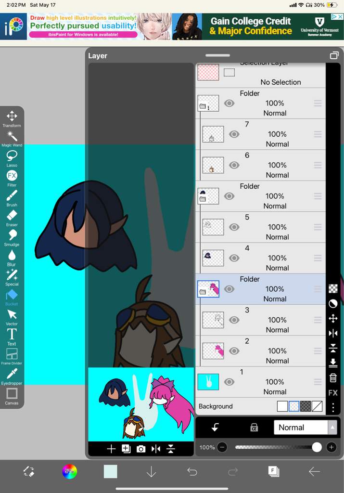Viewport: 344px width, 493px height.
Task: Select the white Background option
Action: 282,406
